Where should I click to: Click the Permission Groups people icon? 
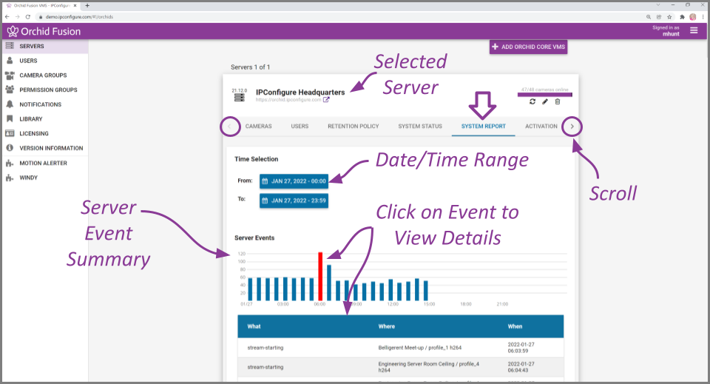(10, 90)
